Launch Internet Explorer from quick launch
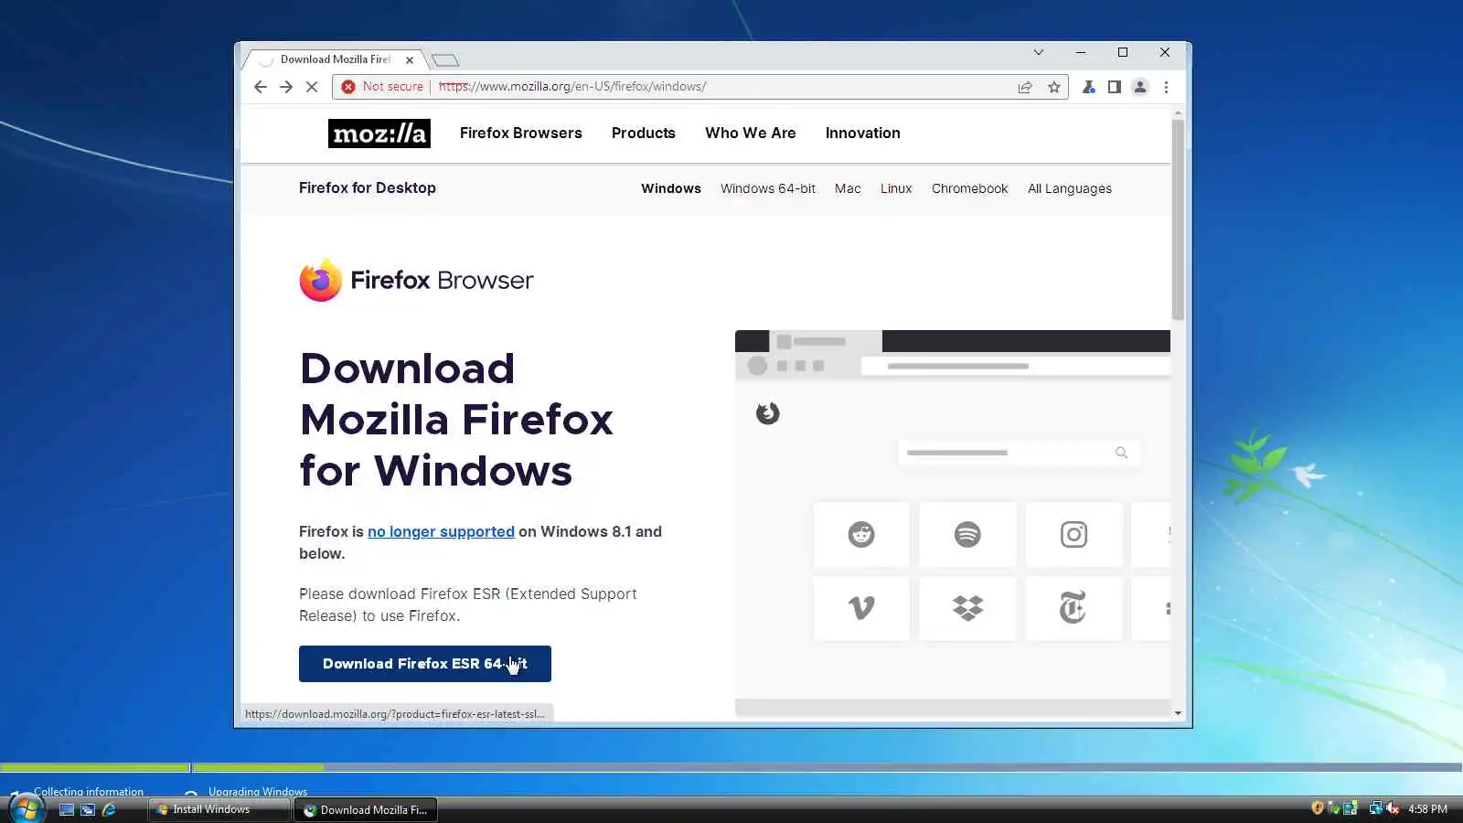This screenshot has height=823, width=1463. coord(109,809)
